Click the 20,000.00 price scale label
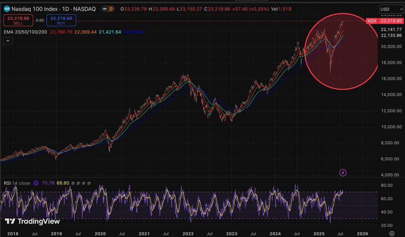Screen dimensions: 405x237 point(390,46)
